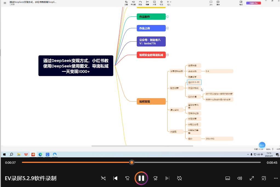Skip forward 30 seconds
This screenshot has width=280, height=187.
[x=155, y=178]
